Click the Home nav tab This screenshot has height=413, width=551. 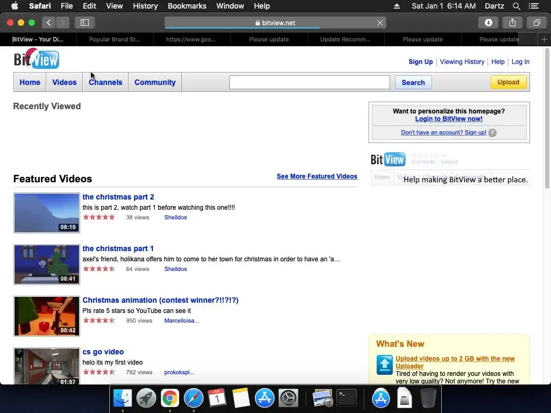click(x=30, y=82)
